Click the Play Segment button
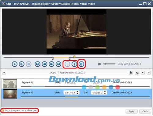153x116 pixels. click(x=21, y=64)
